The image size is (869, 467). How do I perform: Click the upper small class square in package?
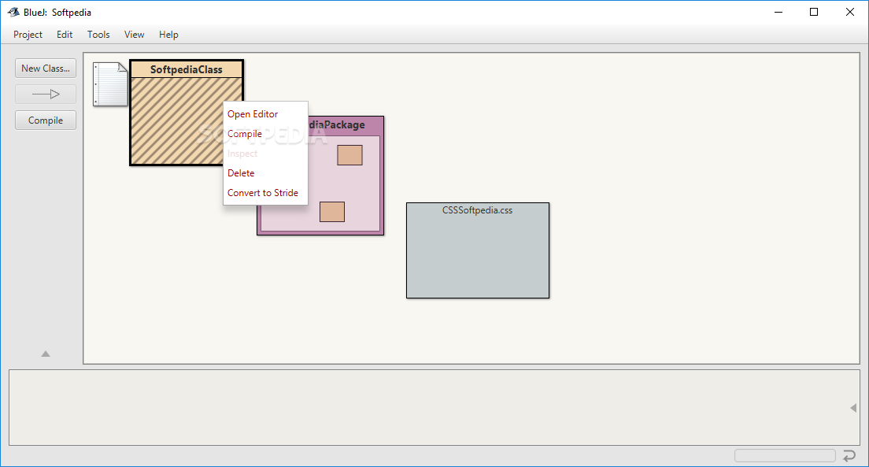[349, 155]
